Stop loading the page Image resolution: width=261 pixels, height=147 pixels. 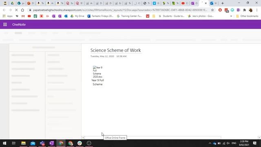pos(16,10)
